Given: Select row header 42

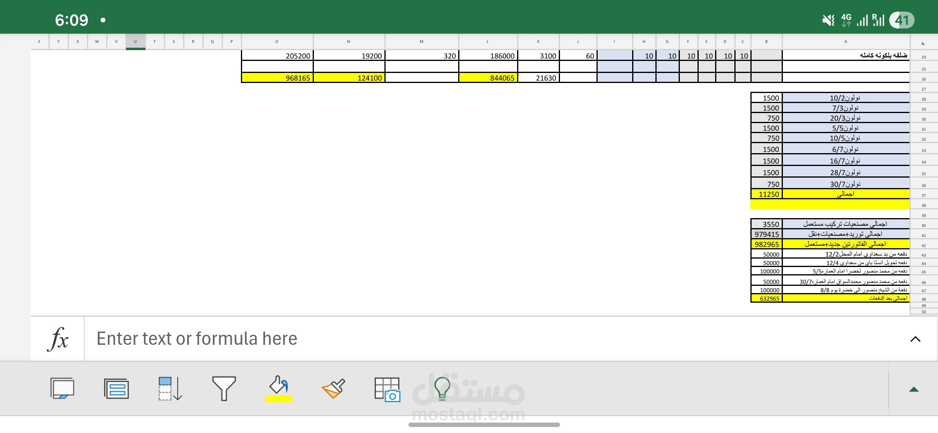Looking at the screenshot, I should 924,245.
